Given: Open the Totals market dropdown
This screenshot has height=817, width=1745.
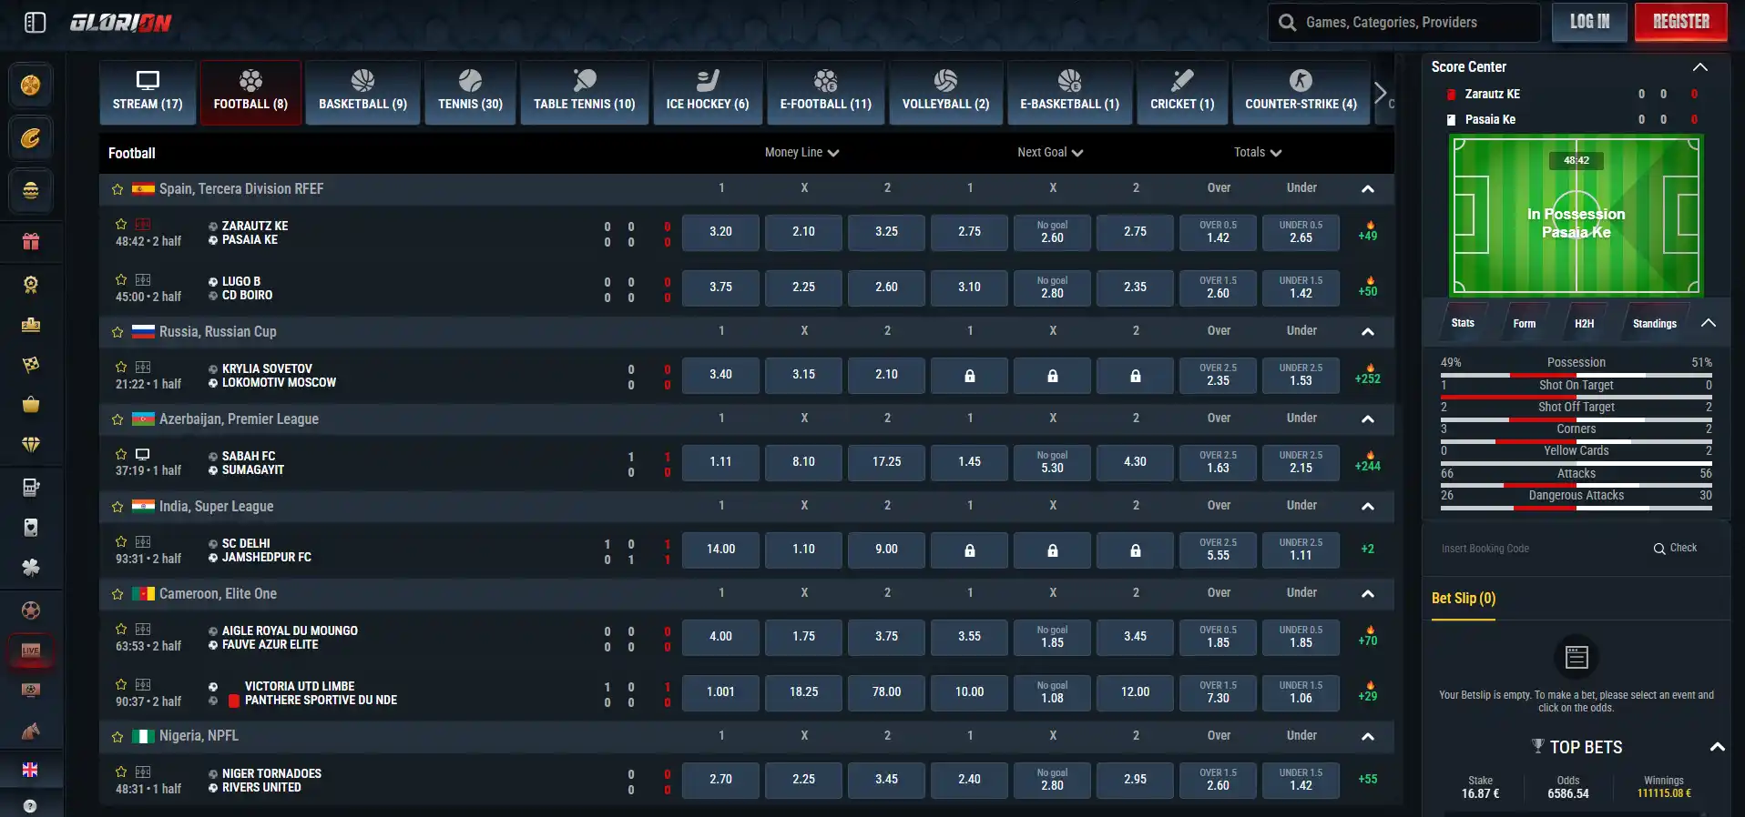Looking at the screenshot, I should tap(1258, 153).
